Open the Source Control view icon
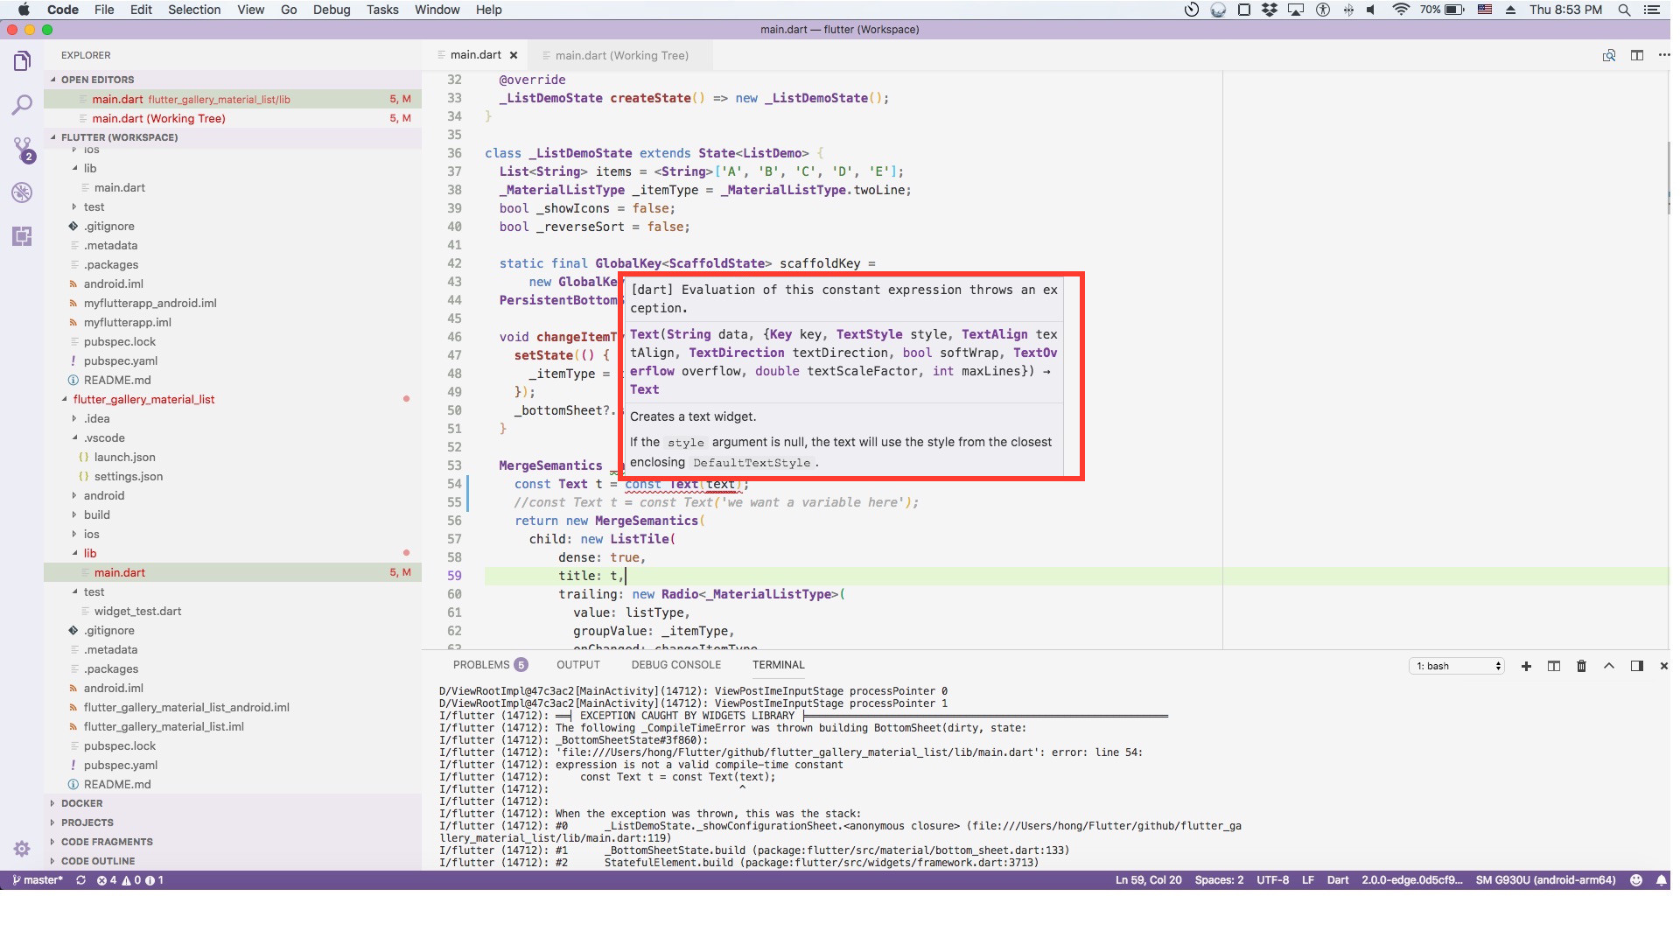This screenshot has height=945, width=1680. click(23, 149)
